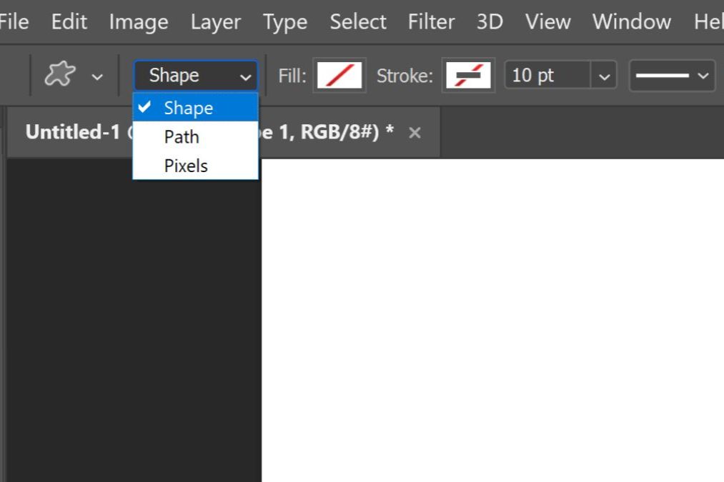Open the Filter menu

pos(431,21)
